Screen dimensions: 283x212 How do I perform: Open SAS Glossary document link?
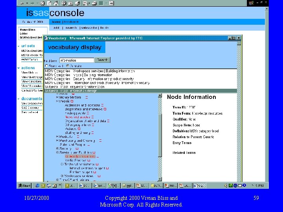point(30,108)
